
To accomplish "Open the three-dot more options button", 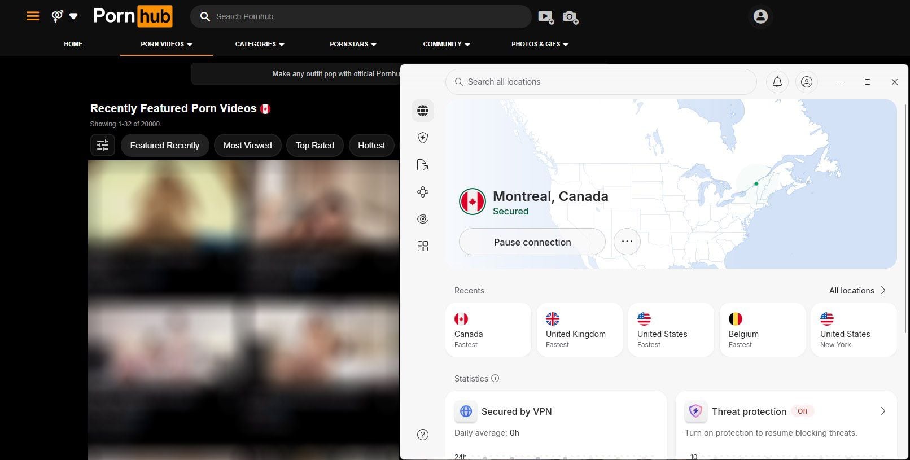I will [627, 242].
